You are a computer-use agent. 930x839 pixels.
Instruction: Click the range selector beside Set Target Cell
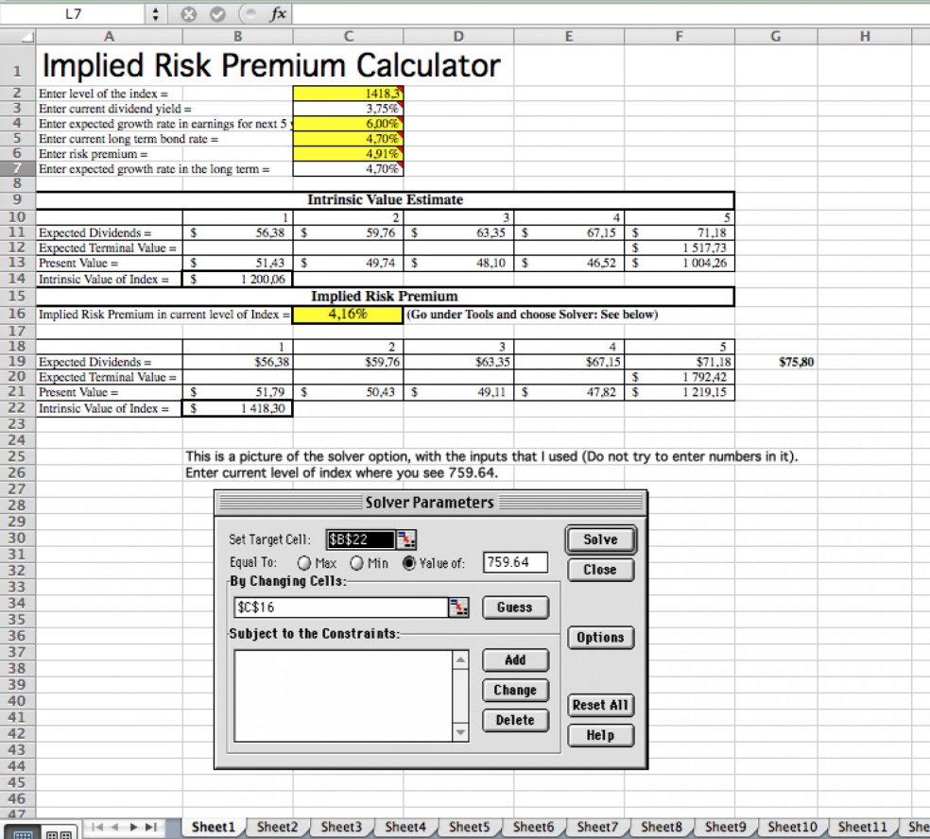tap(405, 540)
